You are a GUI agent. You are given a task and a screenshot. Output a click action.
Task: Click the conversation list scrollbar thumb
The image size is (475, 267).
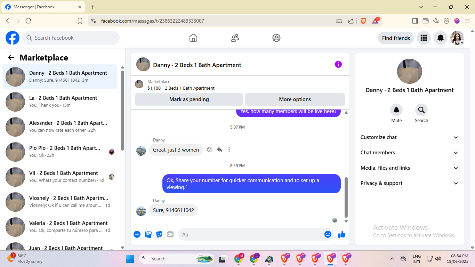[122, 110]
